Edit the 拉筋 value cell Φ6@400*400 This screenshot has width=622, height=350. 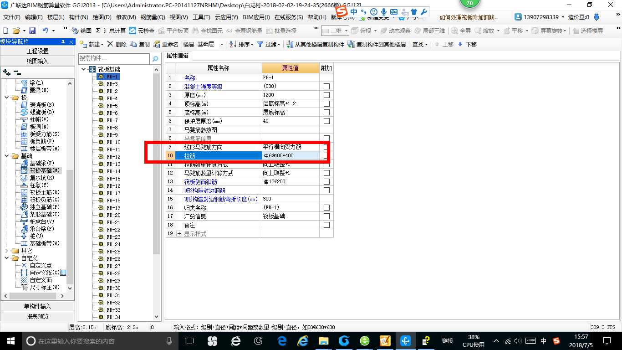[x=291, y=156]
